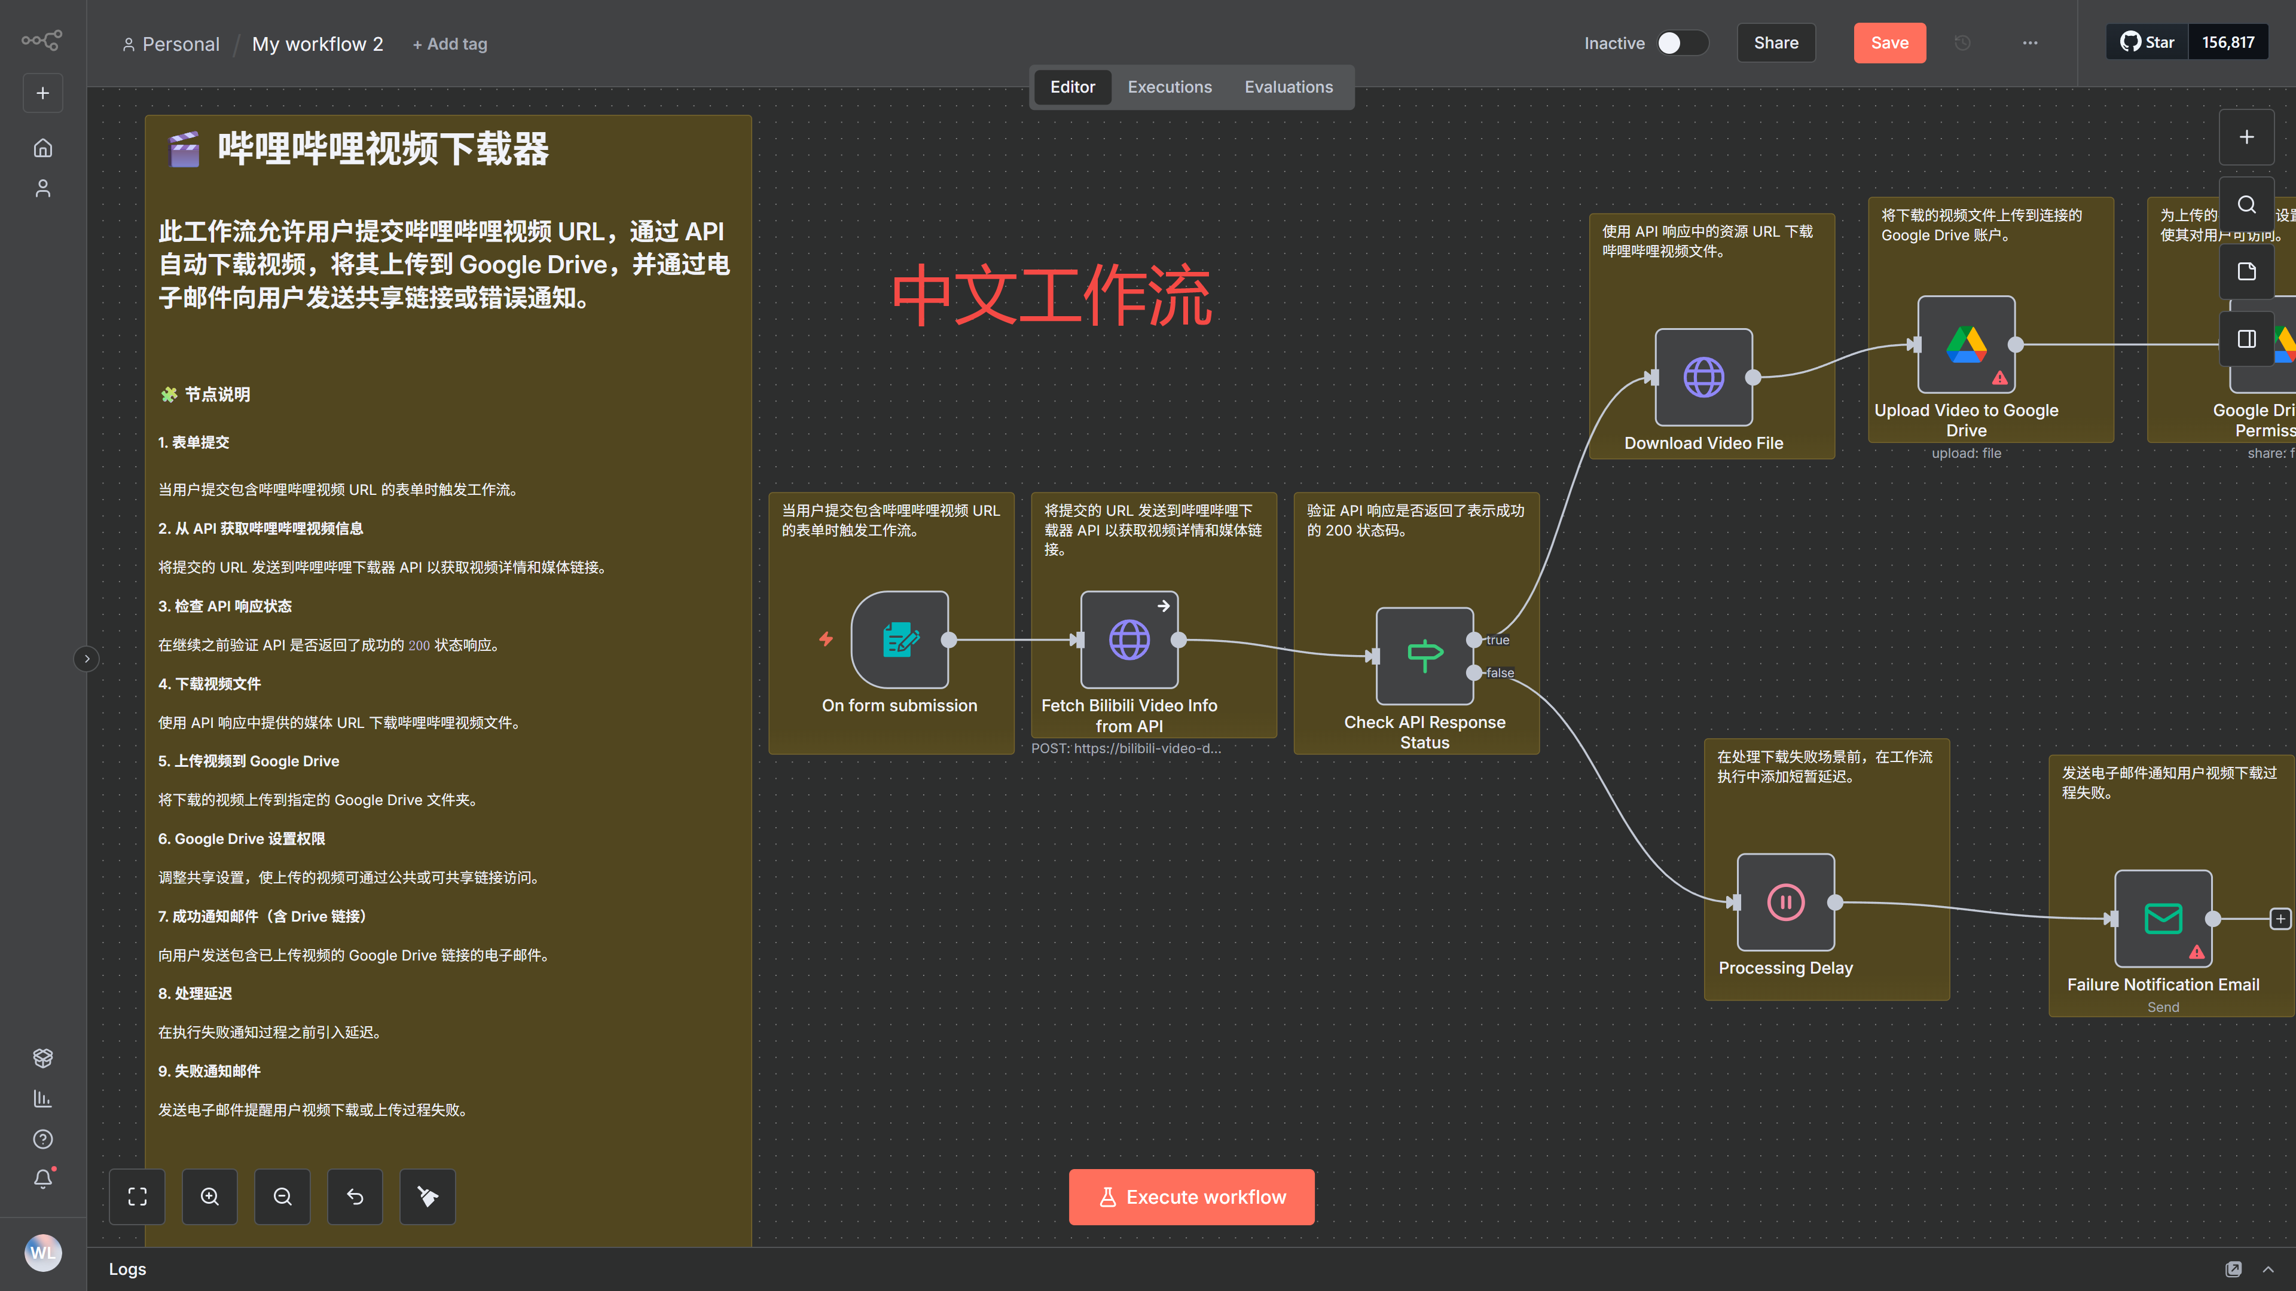Image resolution: width=2296 pixels, height=1291 pixels.
Task: Click the zoom in magnifier icon
Action: 209,1197
